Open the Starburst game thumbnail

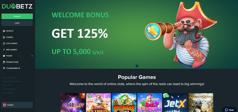(73, 103)
